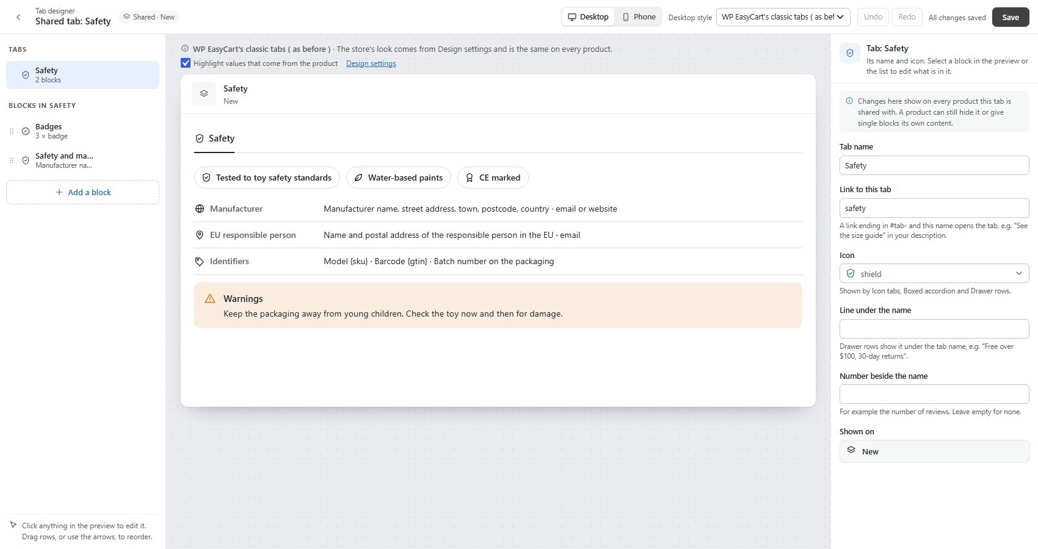1038x549 pixels.
Task: Click the layers icon beside Safety New header
Action: [204, 94]
